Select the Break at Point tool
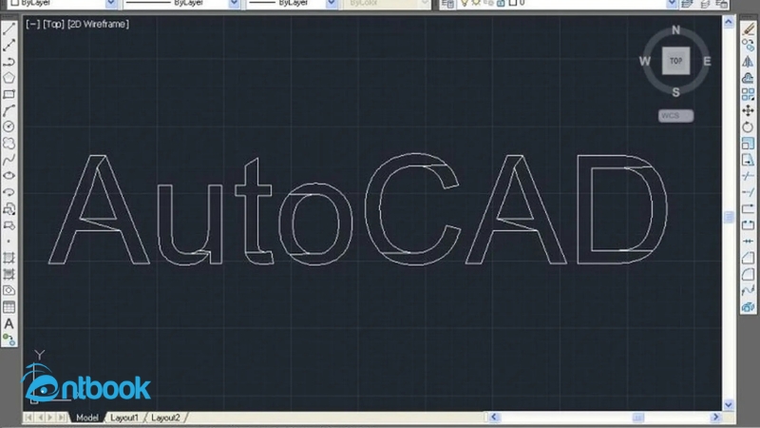760x428 pixels. pyautogui.click(x=748, y=208)
